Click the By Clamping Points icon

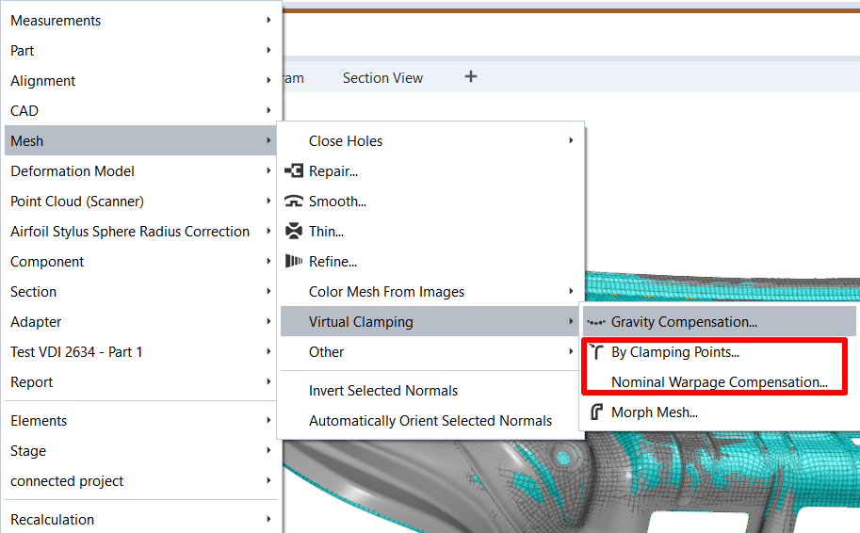[x=595, y=352]
